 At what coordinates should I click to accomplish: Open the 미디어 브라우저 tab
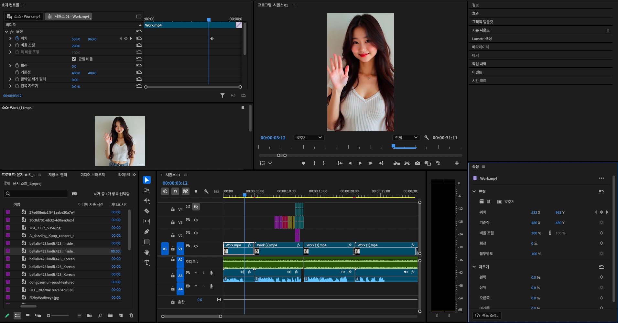tap(92, 175)
